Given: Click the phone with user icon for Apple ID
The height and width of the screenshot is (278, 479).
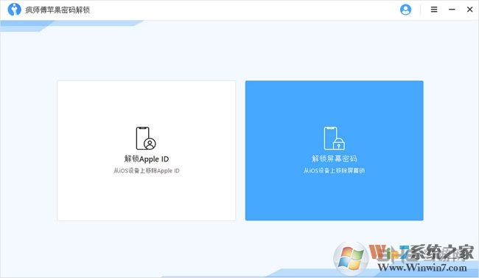Looking at the screenshot, I should tap(146, 138).
